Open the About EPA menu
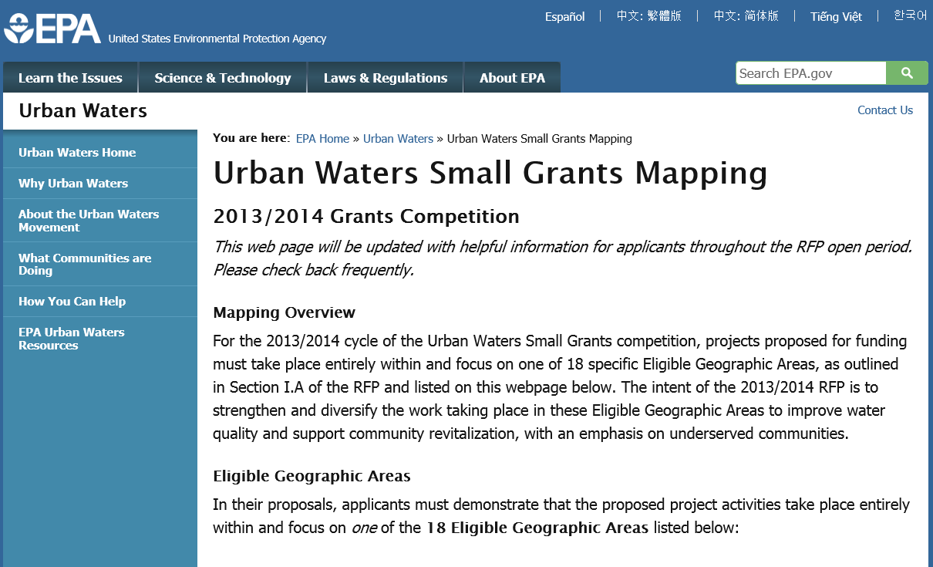 [512, 78]
